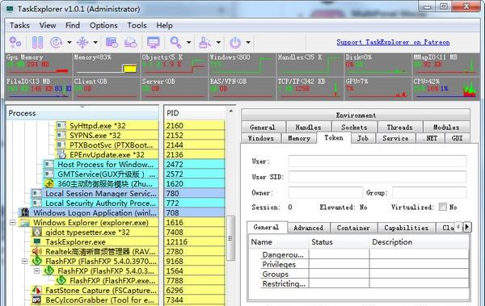Click the Disk=0% graph panel
This screenshot has height=306, width=485.
[x=378, y=65]
